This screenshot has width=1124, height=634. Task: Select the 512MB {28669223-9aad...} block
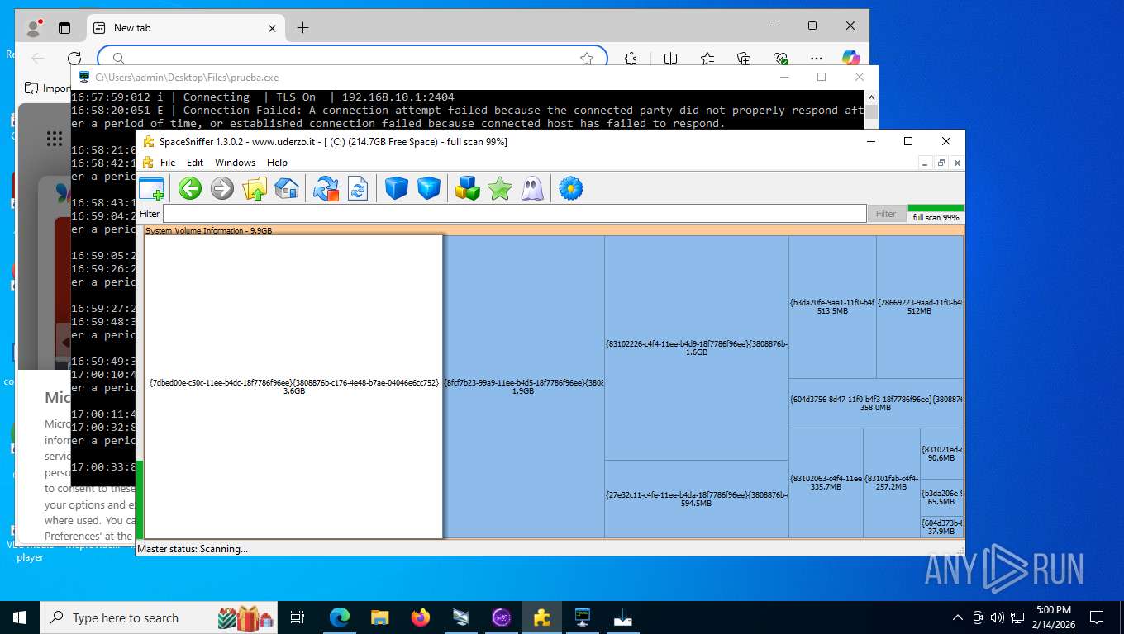coord(920,306)
